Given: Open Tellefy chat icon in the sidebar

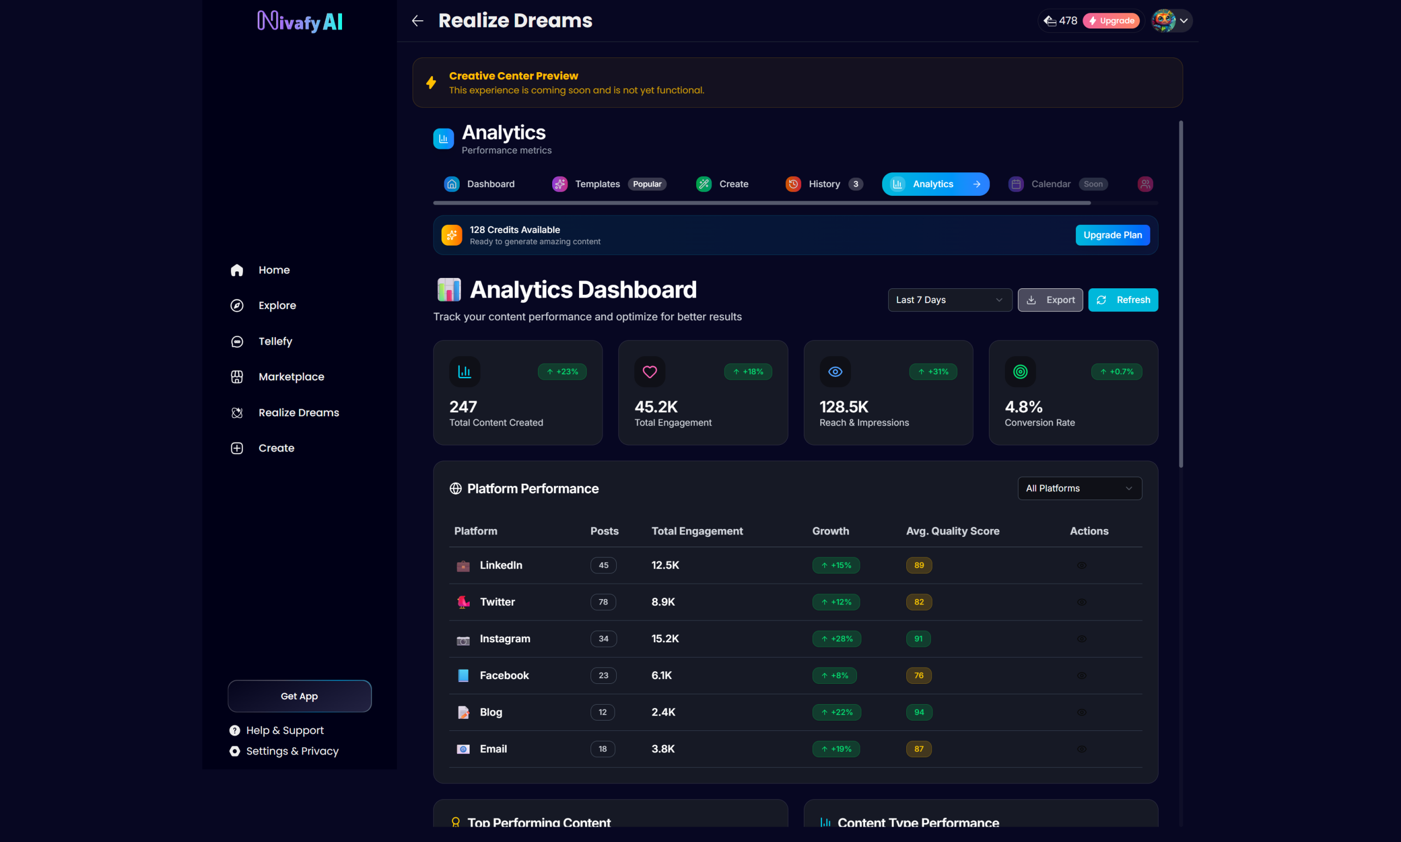Looking at the screenshot, I should [236, 341].
